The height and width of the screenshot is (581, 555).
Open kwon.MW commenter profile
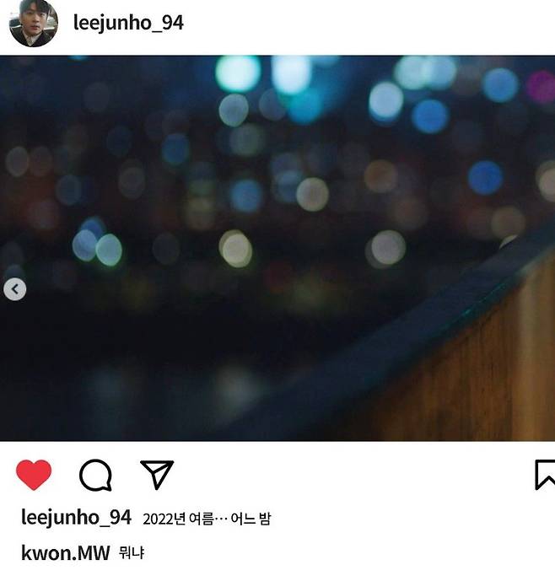point(66,553)
